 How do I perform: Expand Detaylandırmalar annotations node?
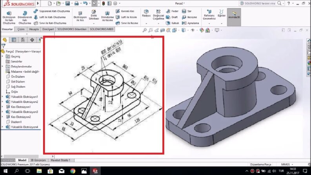2,66
